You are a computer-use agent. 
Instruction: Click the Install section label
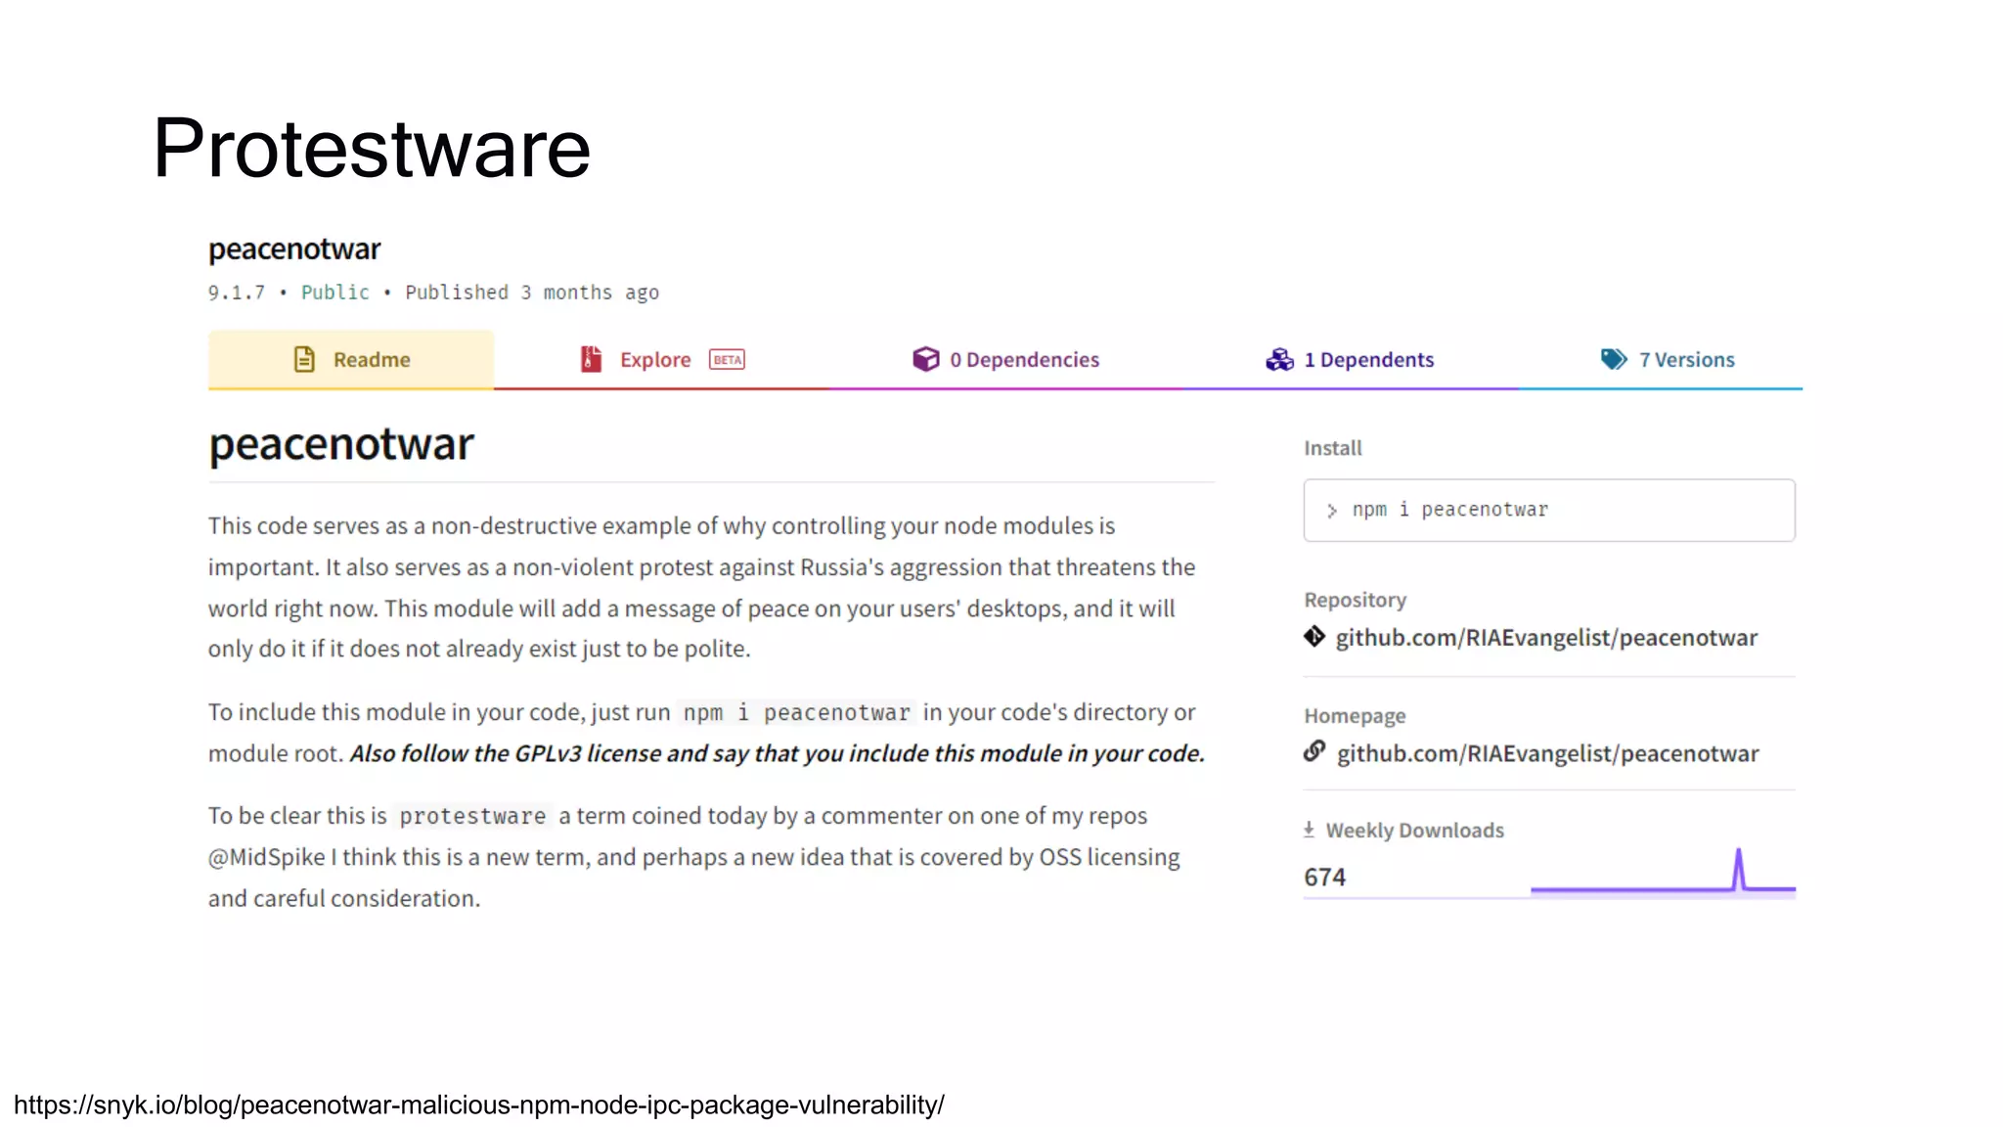[1332, 448]
